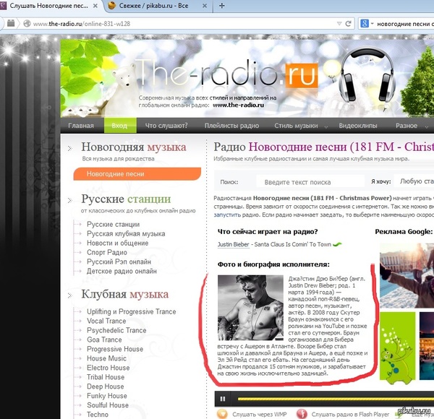Pause the radio player
434x419 pixels.
pyautogui.click(x=223, y=399)
